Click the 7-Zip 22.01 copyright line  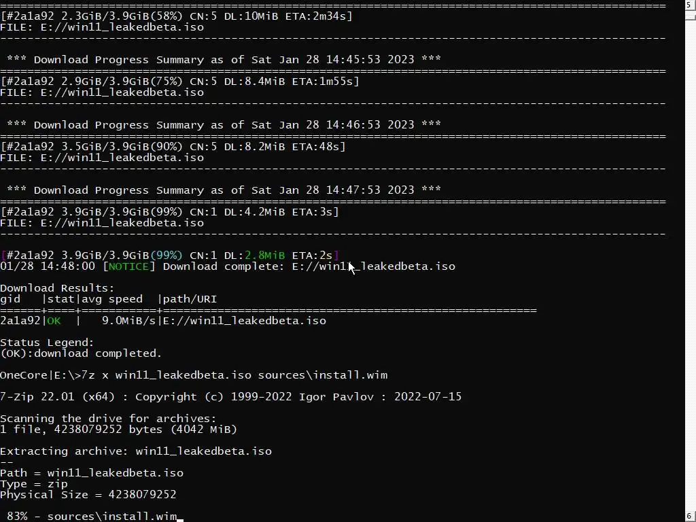231,397
